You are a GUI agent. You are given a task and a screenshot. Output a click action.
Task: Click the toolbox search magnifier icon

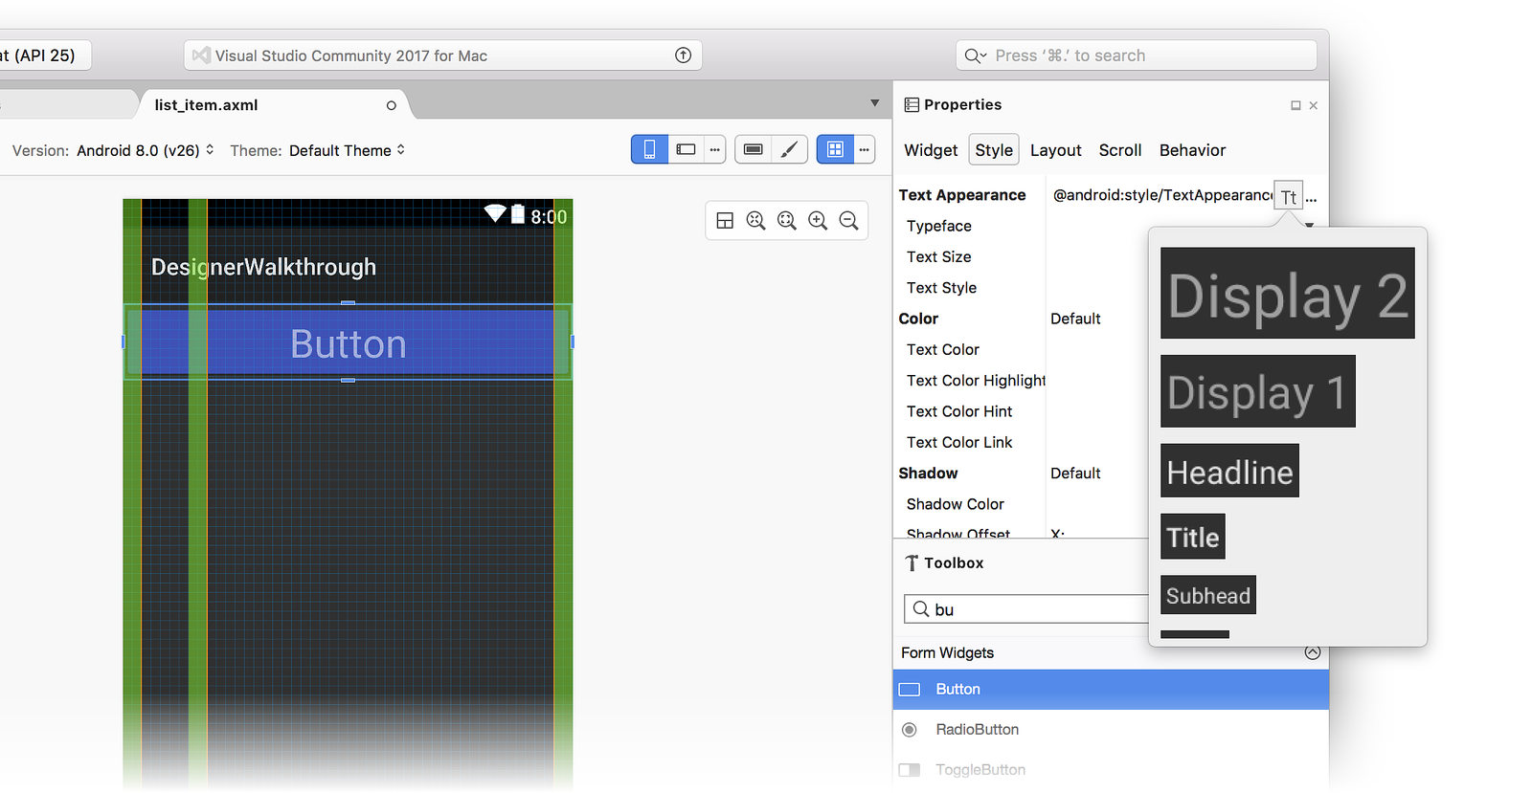tap(921, 608)
